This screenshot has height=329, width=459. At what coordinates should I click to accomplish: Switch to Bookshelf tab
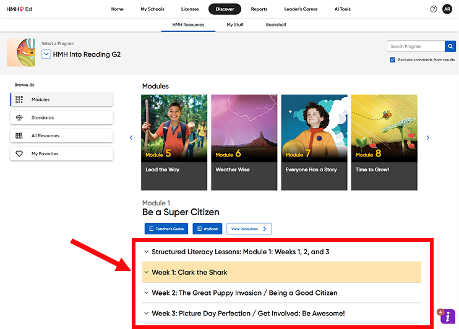276,25
